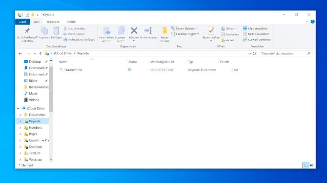The height and width of the screenshot is (183, 327).
Task: Open the help question mark
Action: pyautogui.click(x=313, y=22)
